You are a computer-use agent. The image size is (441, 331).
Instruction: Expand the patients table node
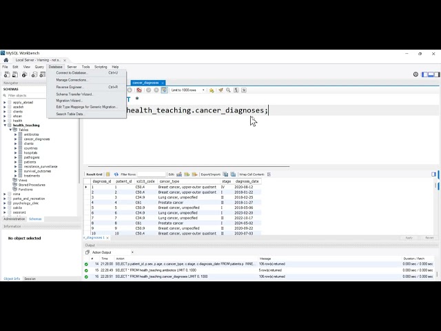pos(16,162)
